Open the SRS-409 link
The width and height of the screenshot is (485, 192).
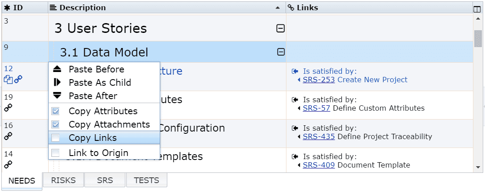pos(319,165)
